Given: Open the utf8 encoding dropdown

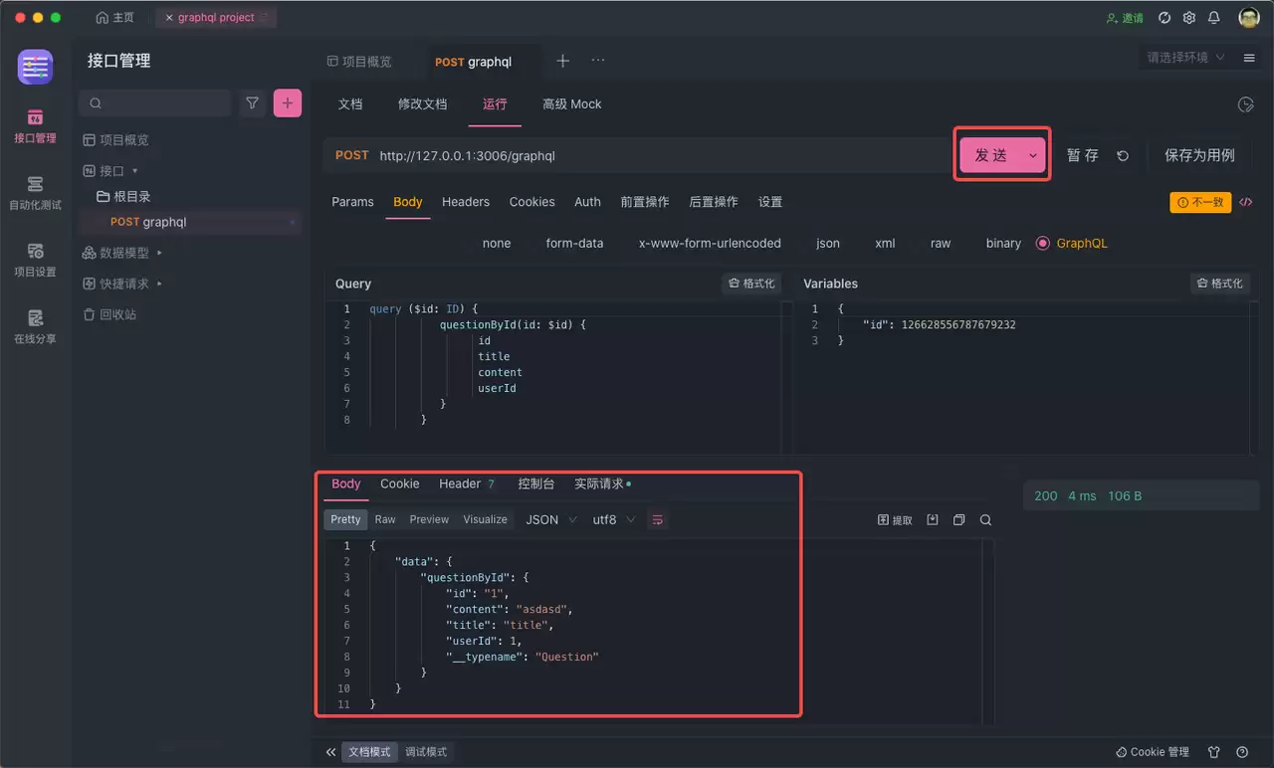Looking at the screenshot, I should pyautogui.click(x=614, y=519).
